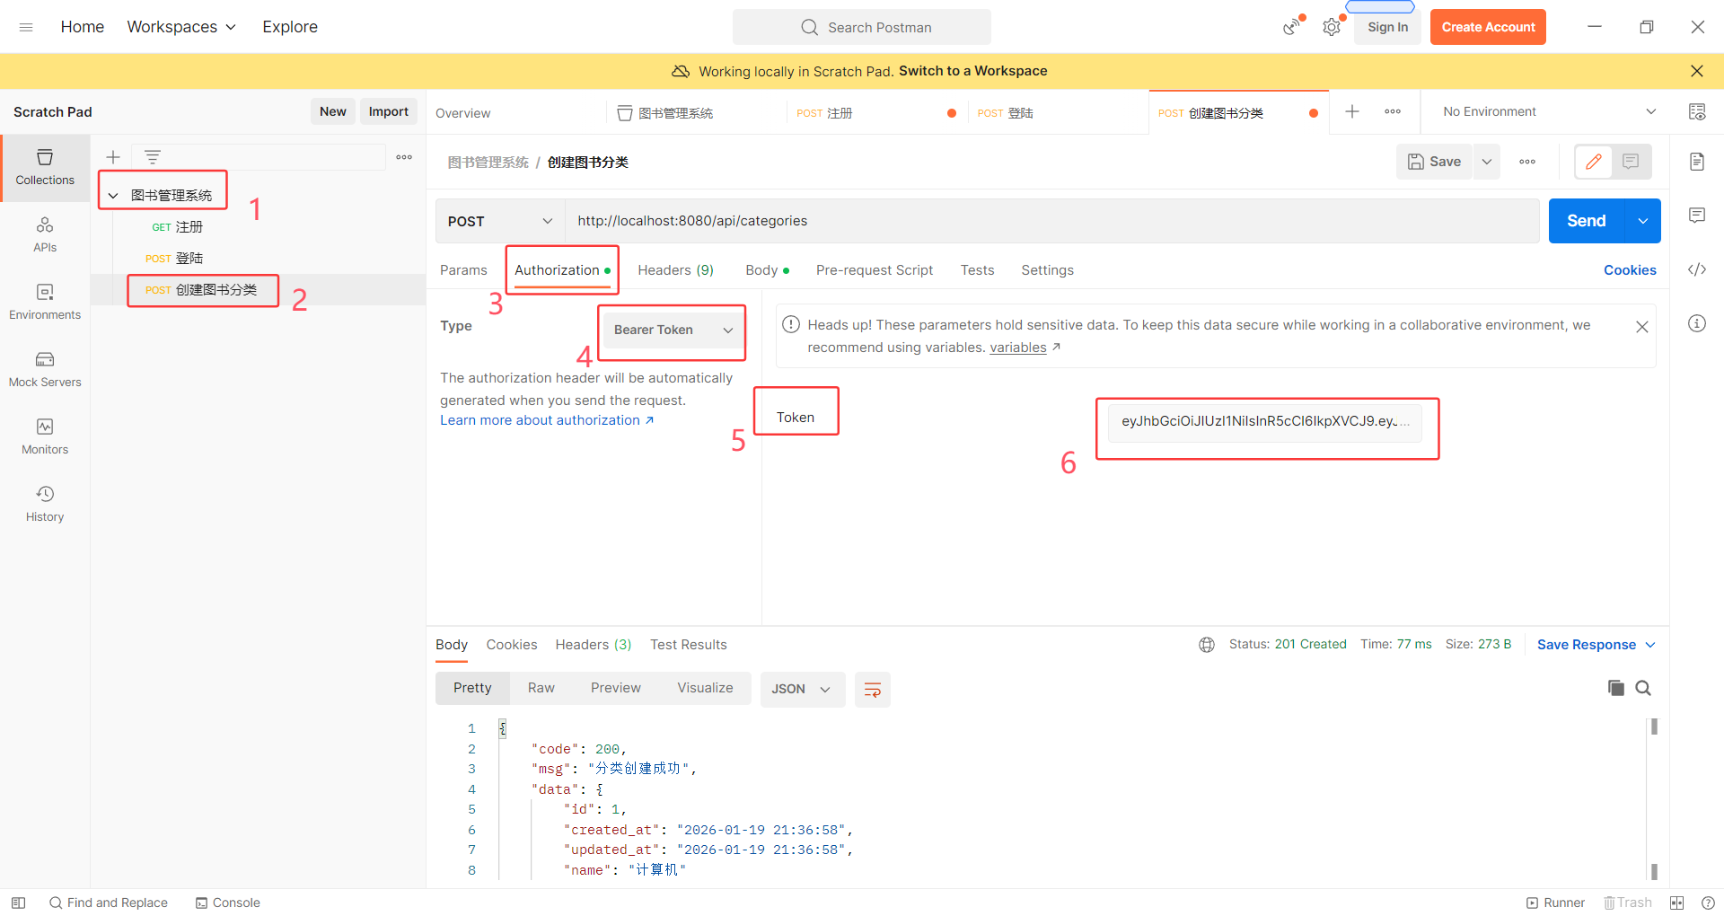Open Mock Servers in the sidebar
Viewport: 1724px width, 916px height.
(x=45, y=369)
